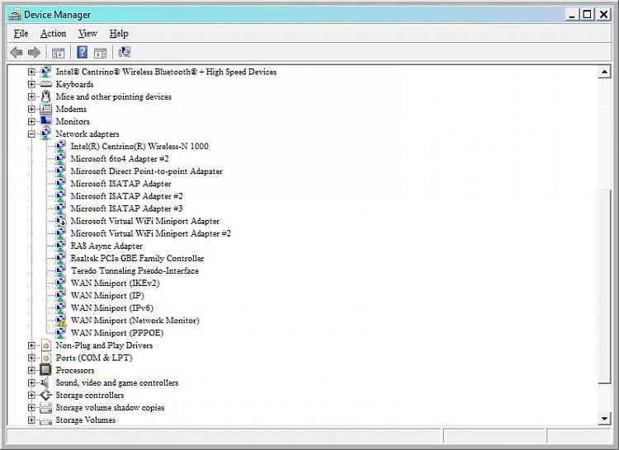Expand Non-Plug and Play Drivers node
This screenshot has width=619, height=450.
tap(31, 345)
